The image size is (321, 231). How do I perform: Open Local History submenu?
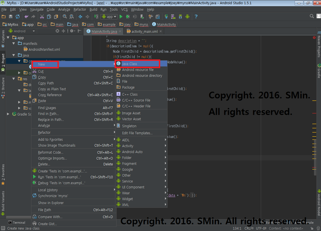73,190
